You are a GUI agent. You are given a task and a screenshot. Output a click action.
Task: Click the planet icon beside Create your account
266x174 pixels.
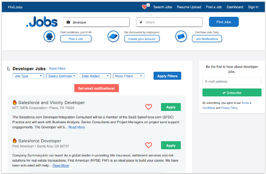tap(113, 36)
